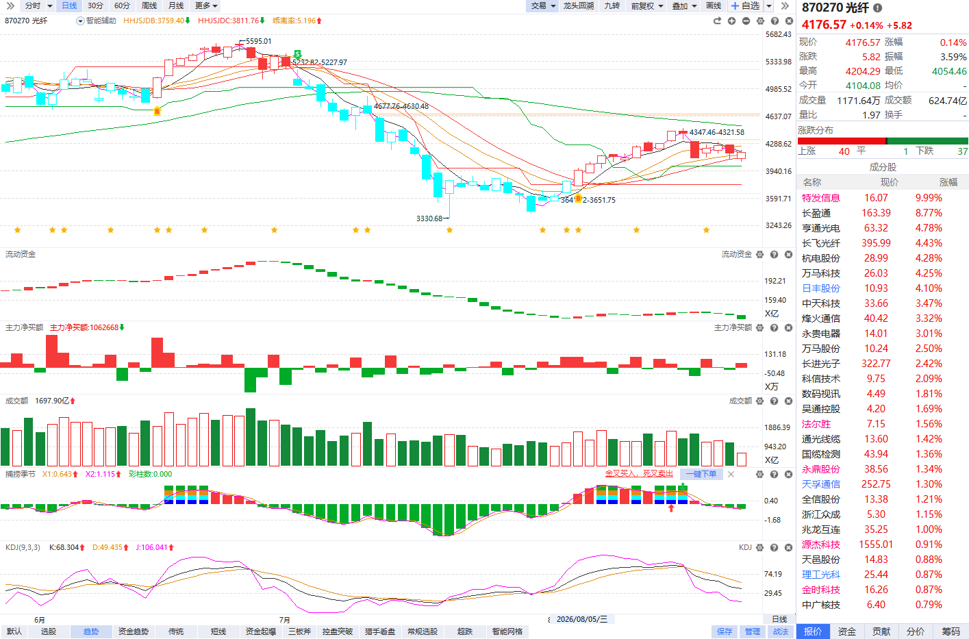Zoom in chart with plus circle icon
The height and width of the screenshot is (639, 969).
pyautogui.click(x=732, y=21)
